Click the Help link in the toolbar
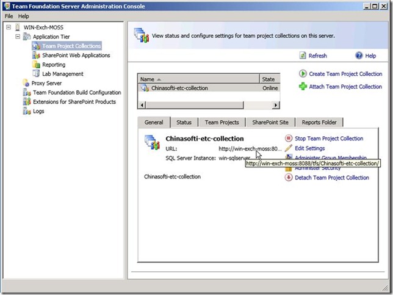 pyautogui.click(x=370, y=56)
